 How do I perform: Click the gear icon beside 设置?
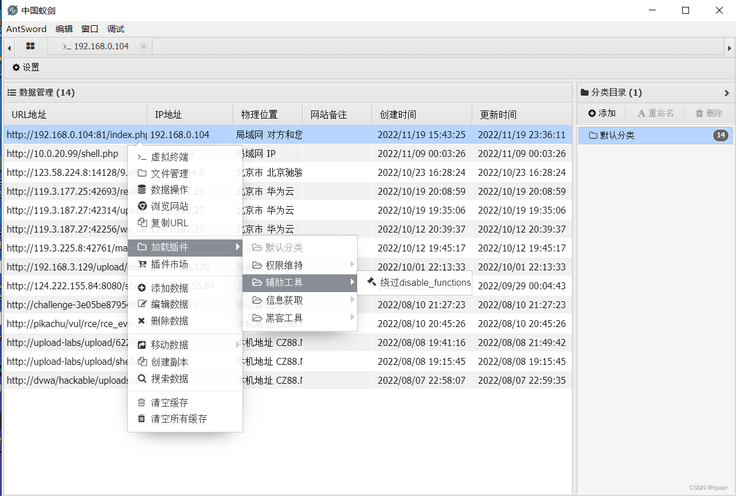click(16, 67)
